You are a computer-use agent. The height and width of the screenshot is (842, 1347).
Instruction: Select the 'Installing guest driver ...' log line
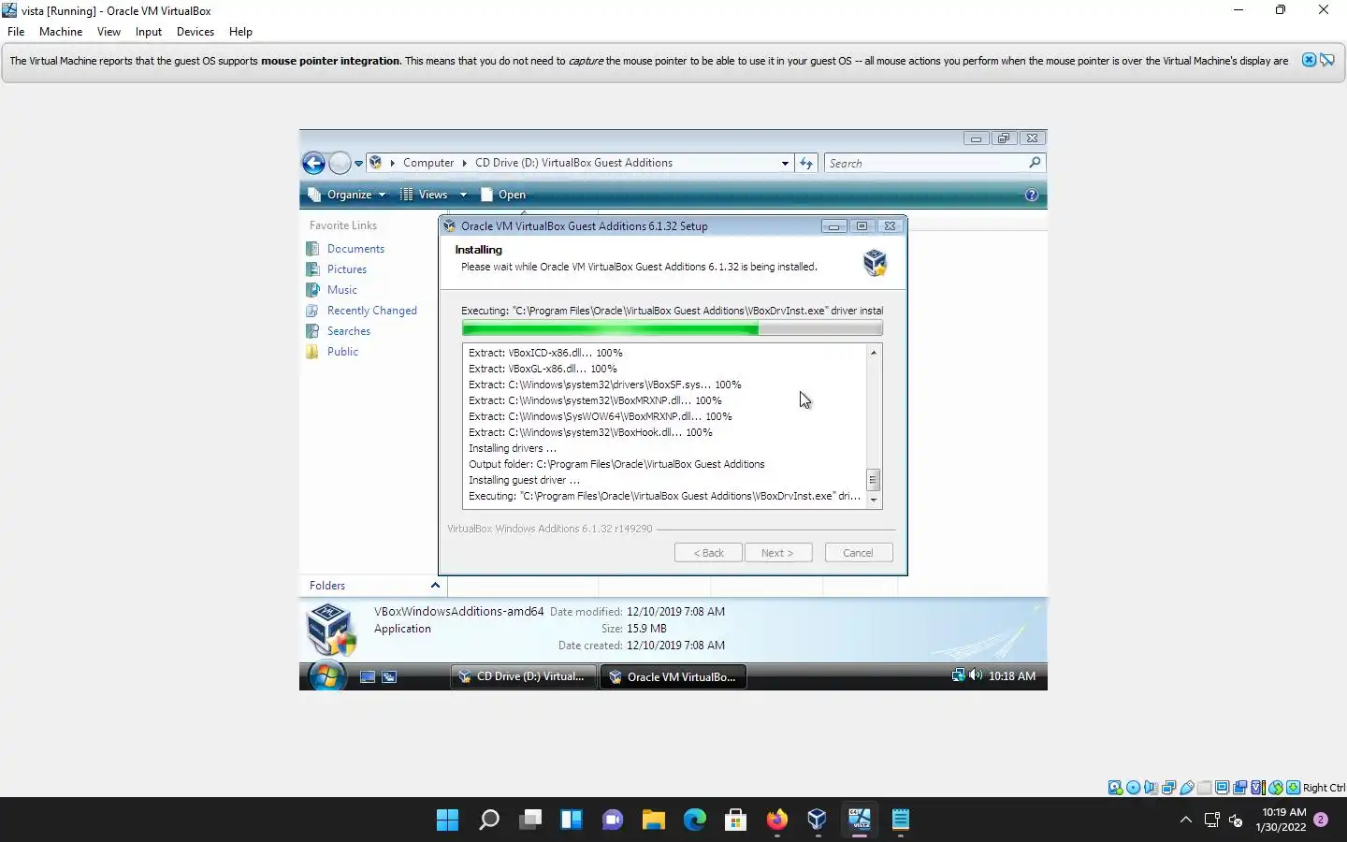coord(524,480)
